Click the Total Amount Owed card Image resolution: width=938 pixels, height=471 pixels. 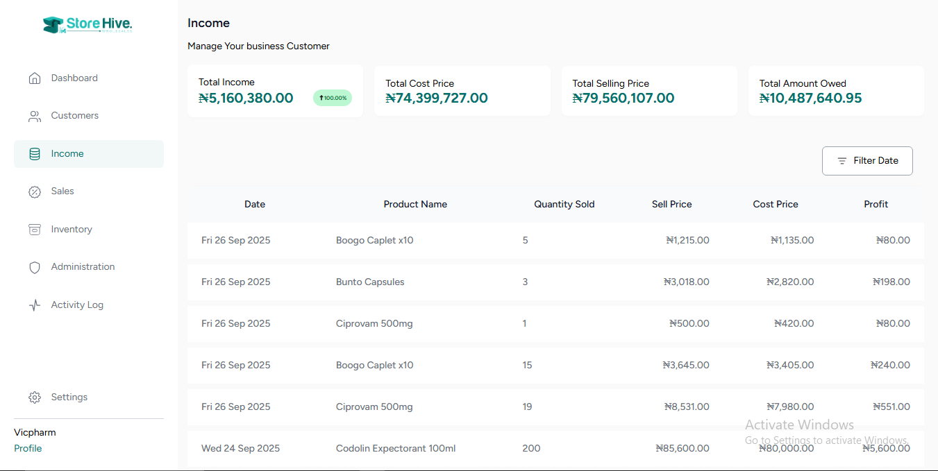(835, 91)
